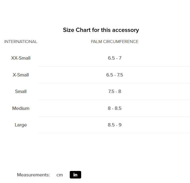Select the 'in' inches unit toggle
Image resolution: width=190 pixels, height=183 pixels.
pos(75,175)
